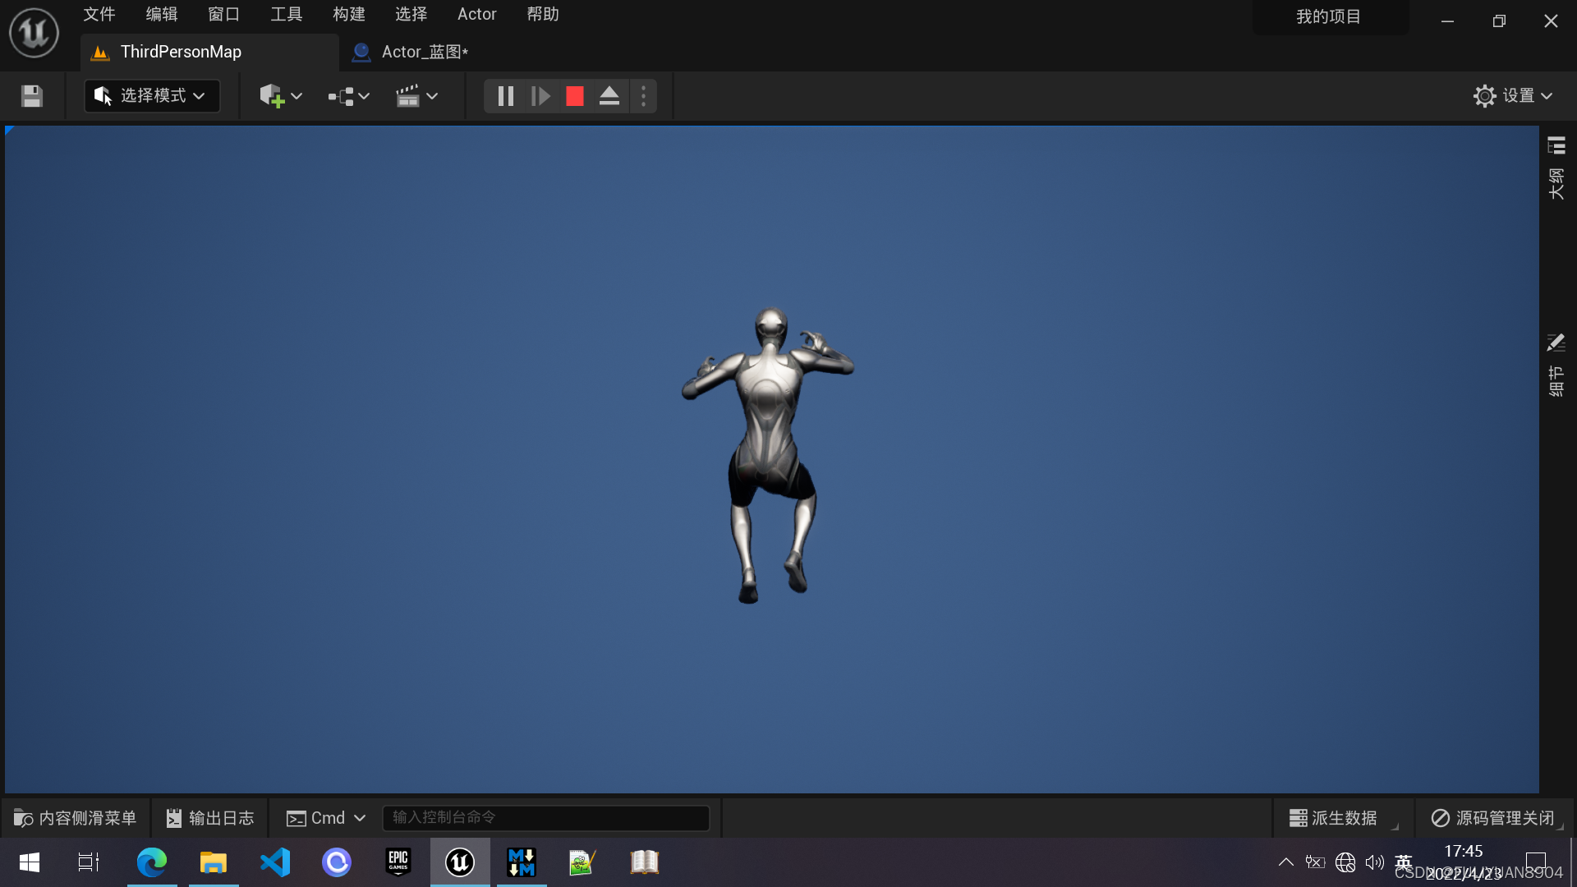The image size is (1577, 887).
Task: Open the 窗口 menu
Action: pos(224,14)
